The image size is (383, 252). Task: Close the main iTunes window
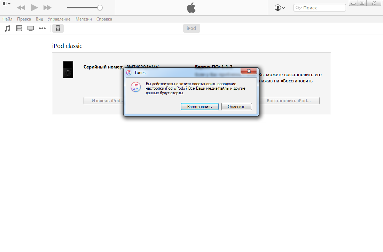click(x=374, y=3)
